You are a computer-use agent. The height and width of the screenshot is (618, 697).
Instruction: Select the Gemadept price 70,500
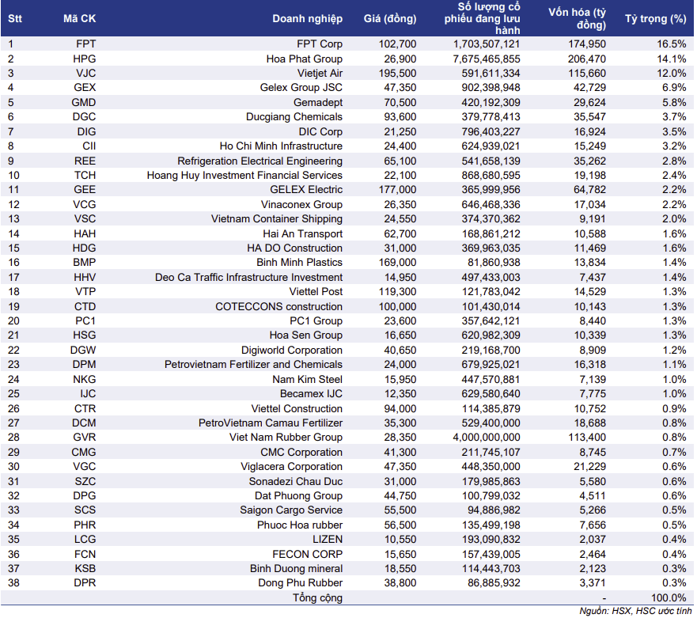coord(400,102)
